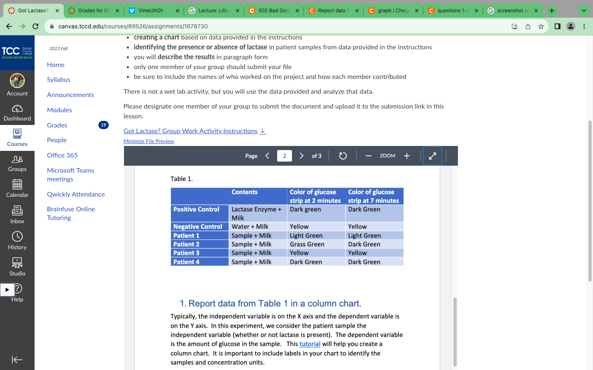Reload the Canvas page

[35, 26]
